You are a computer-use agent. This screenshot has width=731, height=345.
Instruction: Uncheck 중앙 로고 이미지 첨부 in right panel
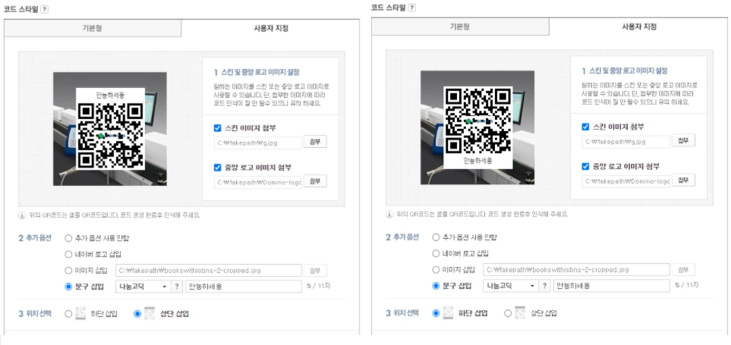coord(585,166)
